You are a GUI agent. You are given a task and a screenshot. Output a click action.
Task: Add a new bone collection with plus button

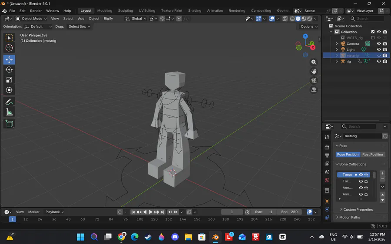coord(382,173)
